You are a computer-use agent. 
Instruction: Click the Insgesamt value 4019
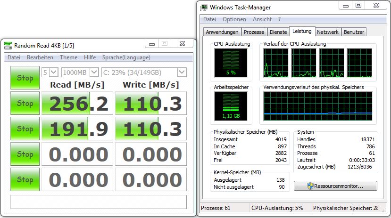click(x=281, y=140)
